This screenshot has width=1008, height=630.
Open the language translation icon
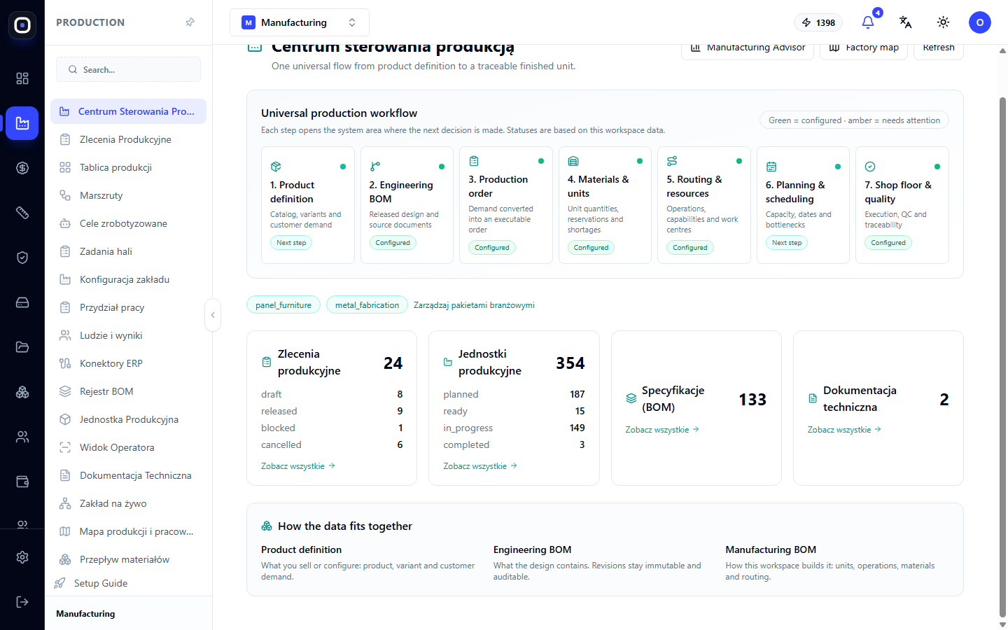coord(906,22)
